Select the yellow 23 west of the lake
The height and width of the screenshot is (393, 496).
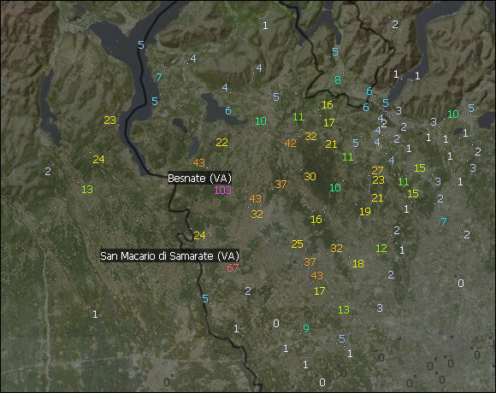pos(109,120)
